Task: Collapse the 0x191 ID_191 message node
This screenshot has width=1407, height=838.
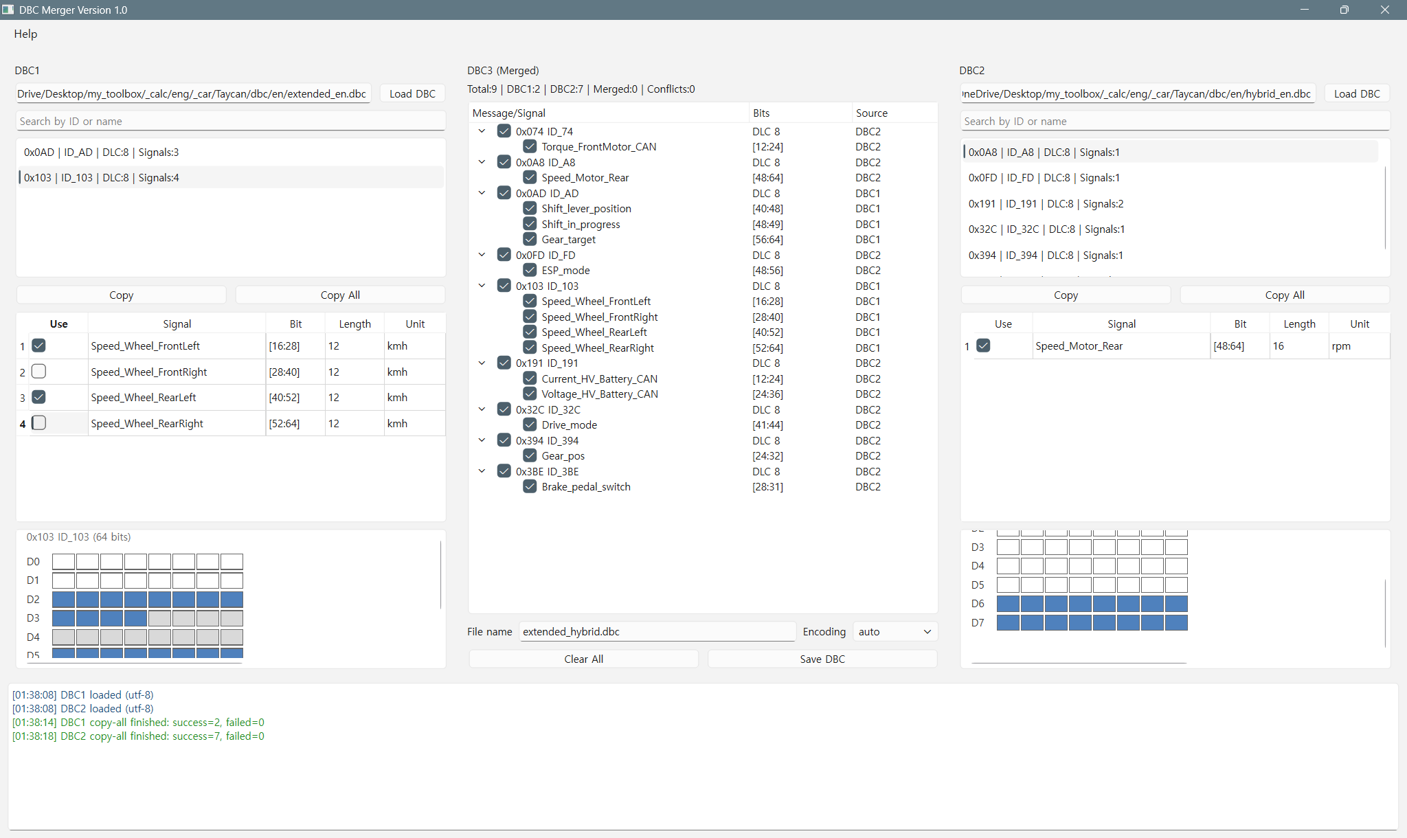Action: (482, 363)
